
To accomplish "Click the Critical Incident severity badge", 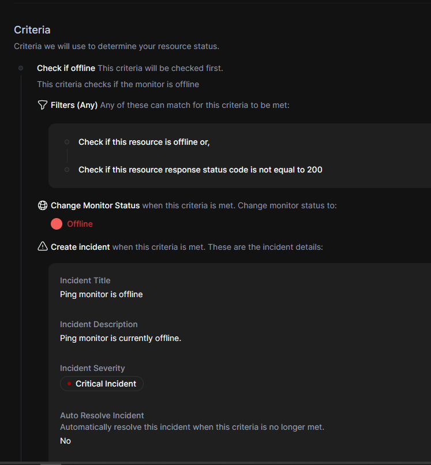I will [102, 383].
